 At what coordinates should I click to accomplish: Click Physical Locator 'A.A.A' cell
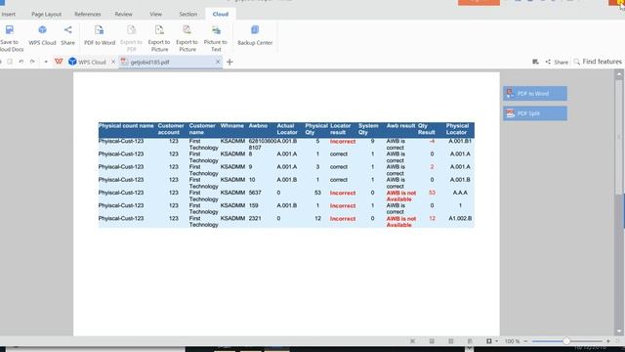click(x=460, y=193)
